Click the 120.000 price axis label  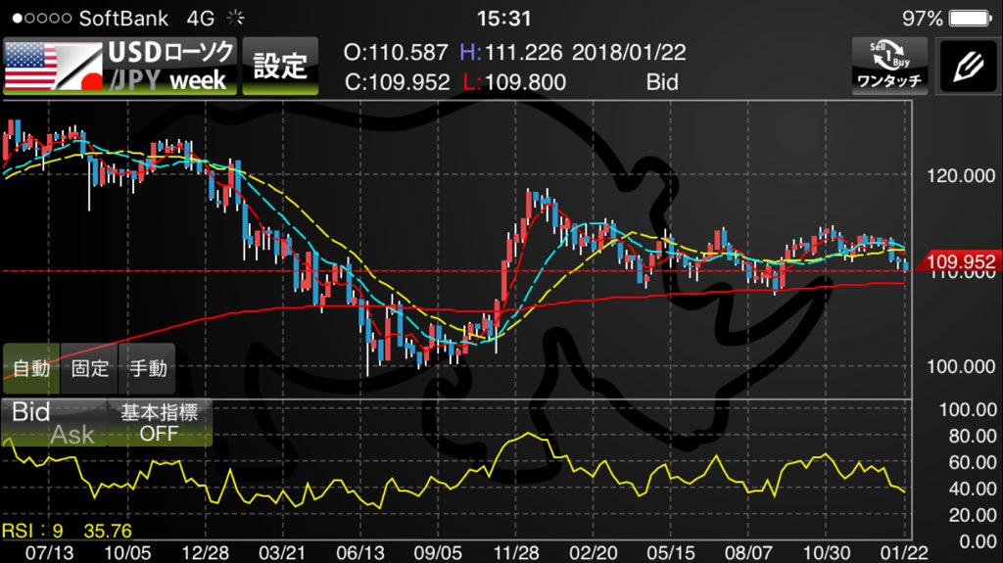click(x=961, y=176)
